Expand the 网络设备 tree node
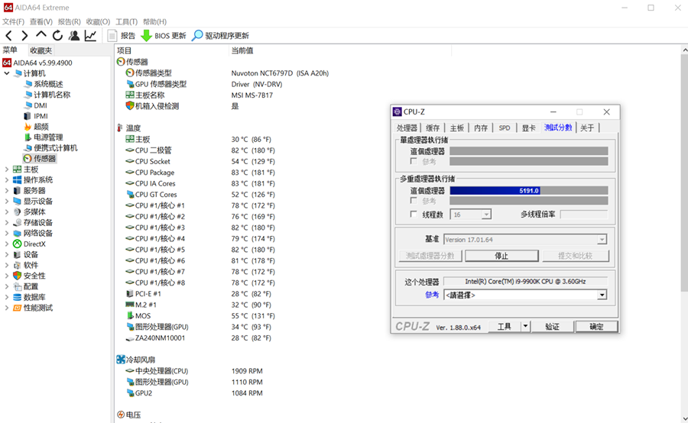 [7, 233]
